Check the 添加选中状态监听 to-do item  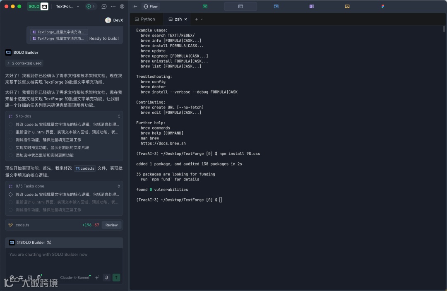10,155
